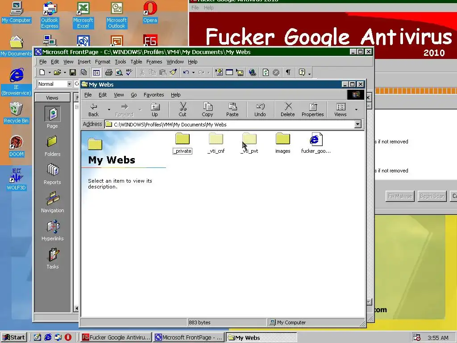Viewport: 457px width, 343px height.
Task: Click the Recycle Bin desktop icon
Action: (x=17, y=113)
